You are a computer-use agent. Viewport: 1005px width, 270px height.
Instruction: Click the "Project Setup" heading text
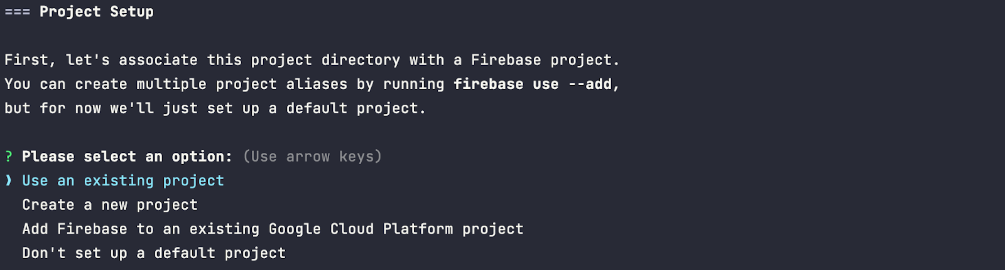click(96, 12)
